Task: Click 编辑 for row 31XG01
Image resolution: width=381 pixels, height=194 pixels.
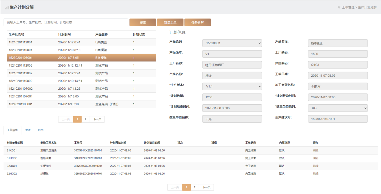Action: click(316, 151)
